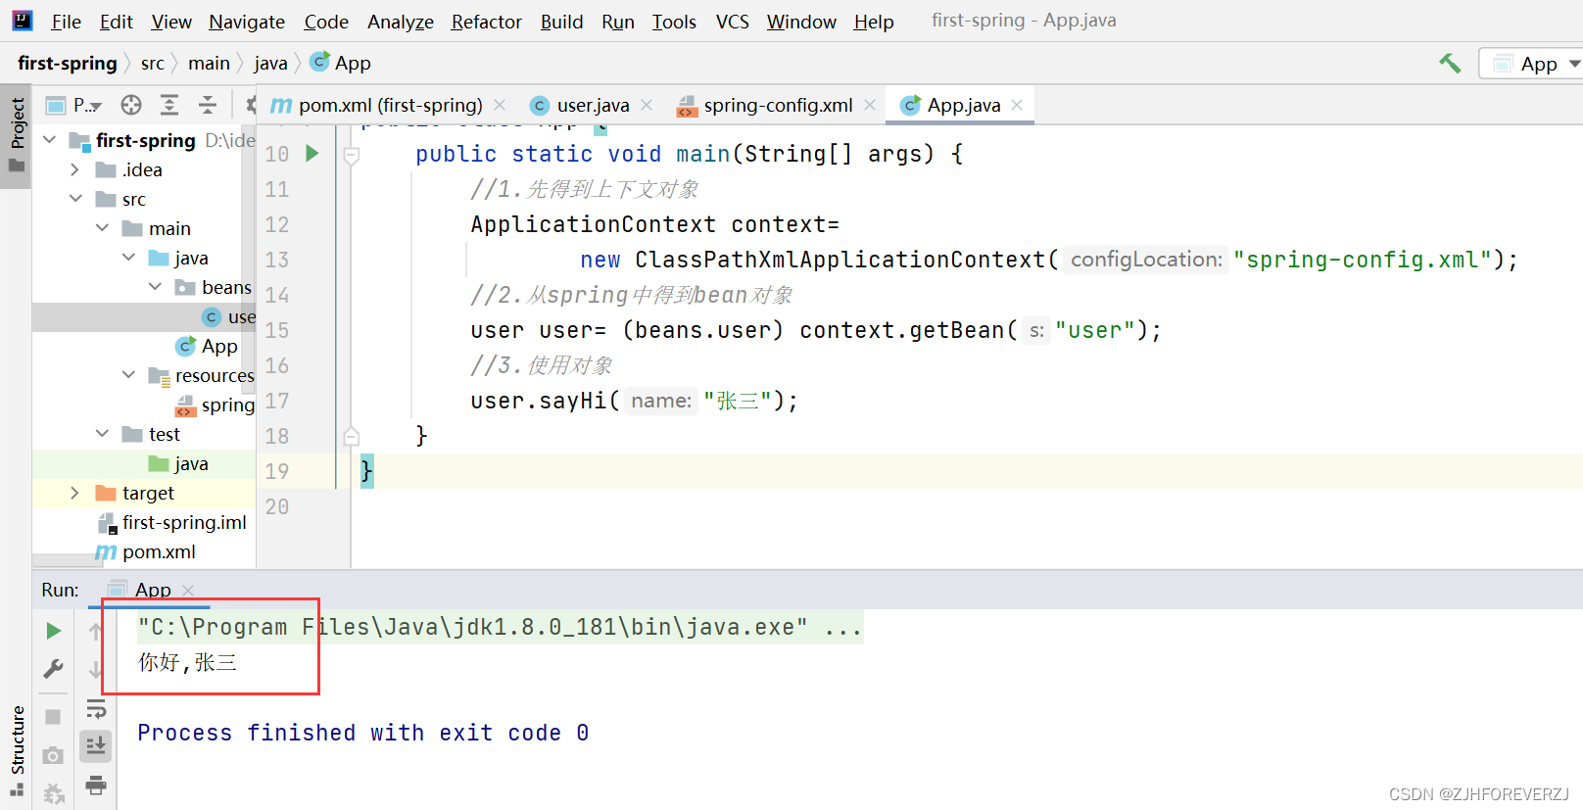1583x810 pixels.
Task: Click the Select Opened File target icon
Action: [131, 105]
